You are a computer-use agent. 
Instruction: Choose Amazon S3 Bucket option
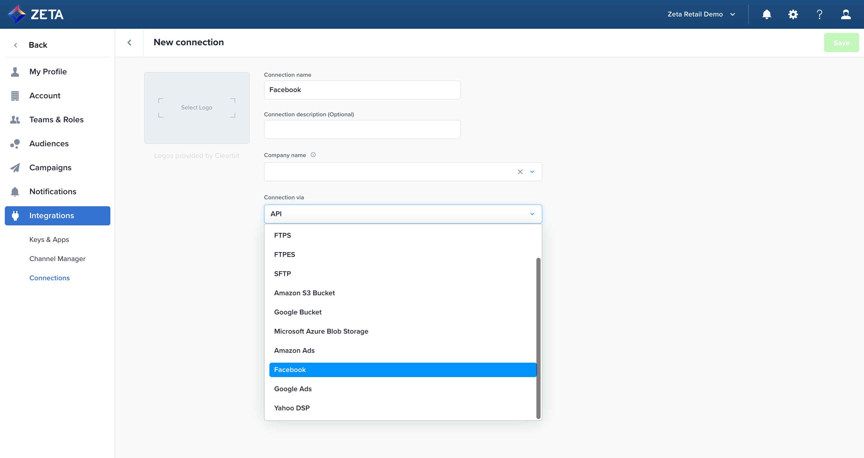pyautogui.click(x=304, y=293)
